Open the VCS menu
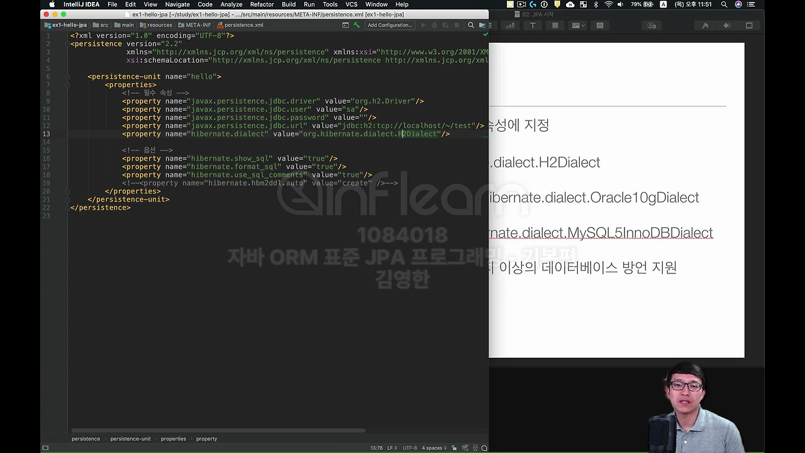Image resolution: width=805 pixels, height=453 pixels. [x=352, y=4]
